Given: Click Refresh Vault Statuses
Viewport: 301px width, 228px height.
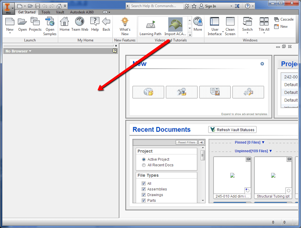Looking at the screenshot, I should pos(232,130).
